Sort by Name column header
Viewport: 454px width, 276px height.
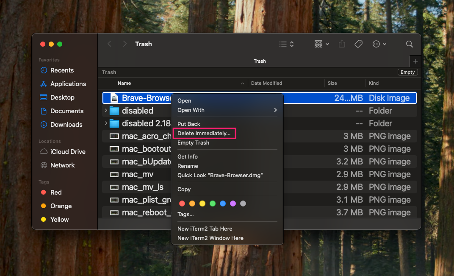click(x=124, y=83)
